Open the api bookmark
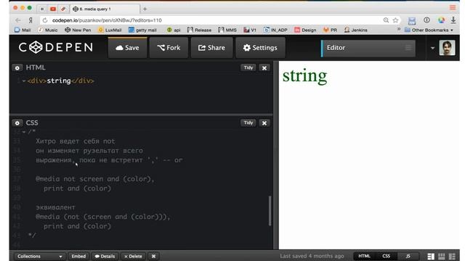The height and width of the screenshot is (261, 465). (x=174, y=30)
